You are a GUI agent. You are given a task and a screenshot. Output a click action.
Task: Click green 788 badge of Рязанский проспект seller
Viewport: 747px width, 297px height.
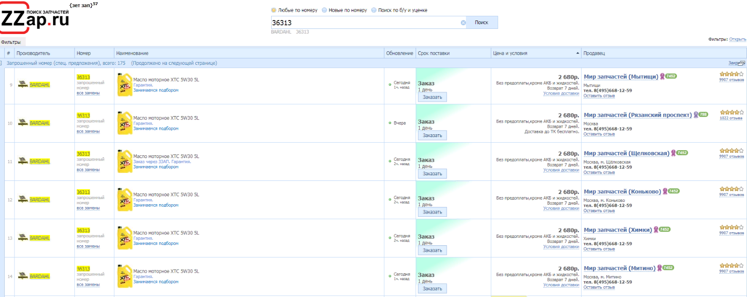[x=704, y=114]
